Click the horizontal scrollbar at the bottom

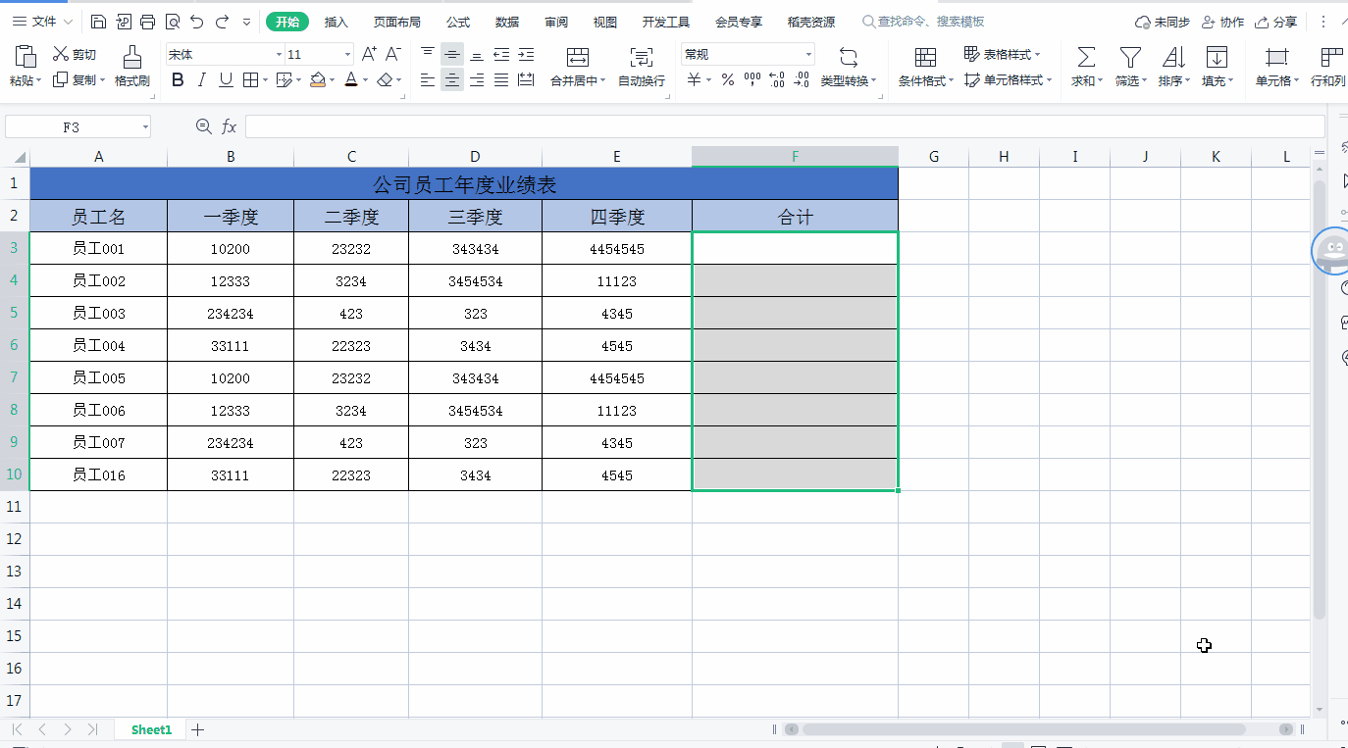1024,729
